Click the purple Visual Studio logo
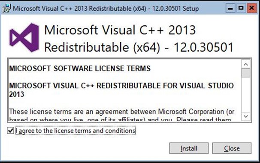Viewport: 260px width, 163px height. [x=24, y=38]
